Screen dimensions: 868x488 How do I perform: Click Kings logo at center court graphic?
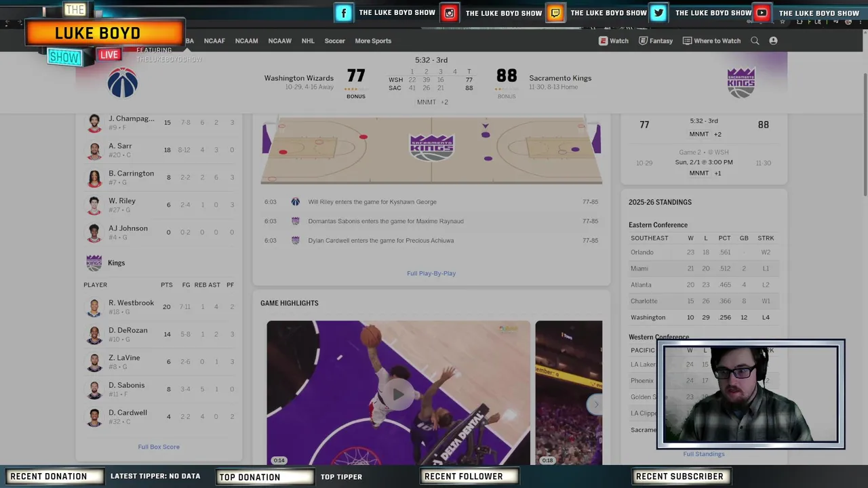pos(432,147)
